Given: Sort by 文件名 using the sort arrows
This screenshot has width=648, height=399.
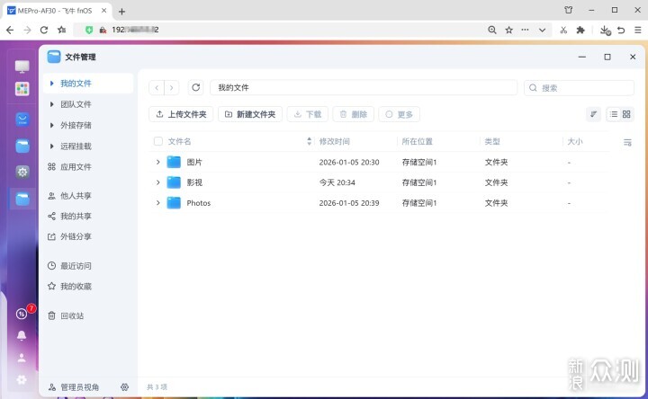Looking at the screenshot, I should point(309,141).
